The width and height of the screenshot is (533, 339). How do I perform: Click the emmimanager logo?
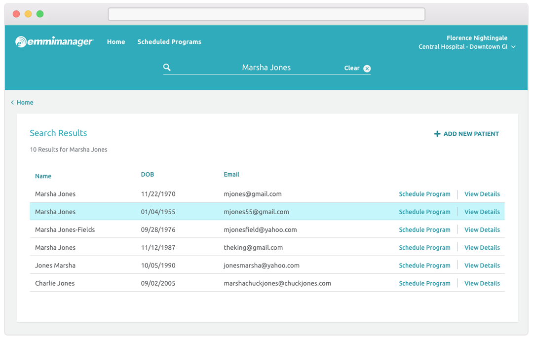[x=54, y=42]
